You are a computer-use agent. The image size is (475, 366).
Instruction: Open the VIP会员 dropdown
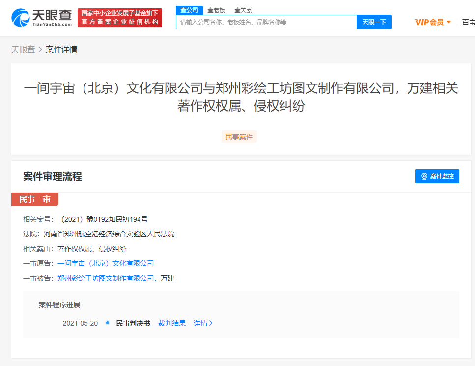point(433,22)
